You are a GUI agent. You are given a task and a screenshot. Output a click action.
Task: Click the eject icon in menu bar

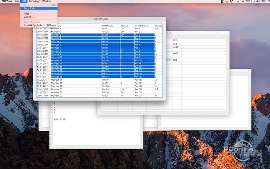pos(243,1)
